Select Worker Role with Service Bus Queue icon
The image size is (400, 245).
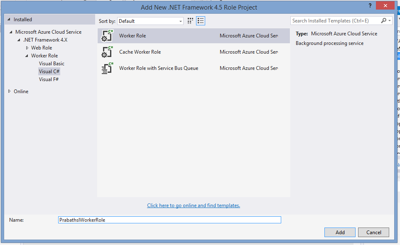pyautogui.click(x=107, y=68)
